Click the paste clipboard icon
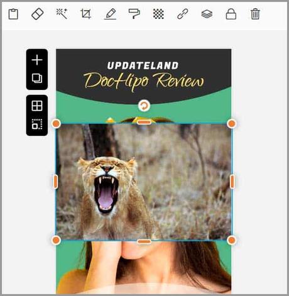This screenshot has width=289, height=296. coord(13,14)
